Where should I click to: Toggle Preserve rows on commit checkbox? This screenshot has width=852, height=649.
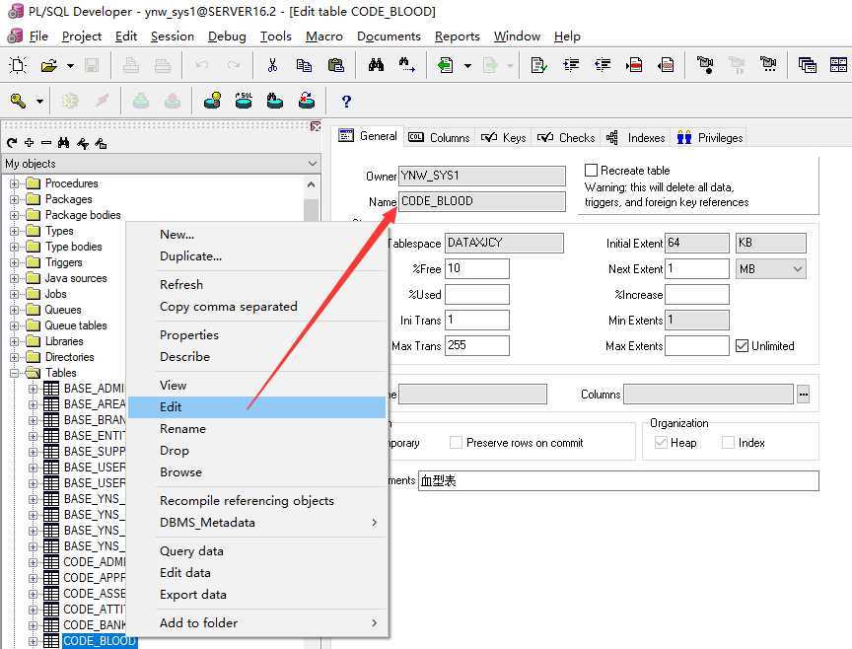pos(456,443)
